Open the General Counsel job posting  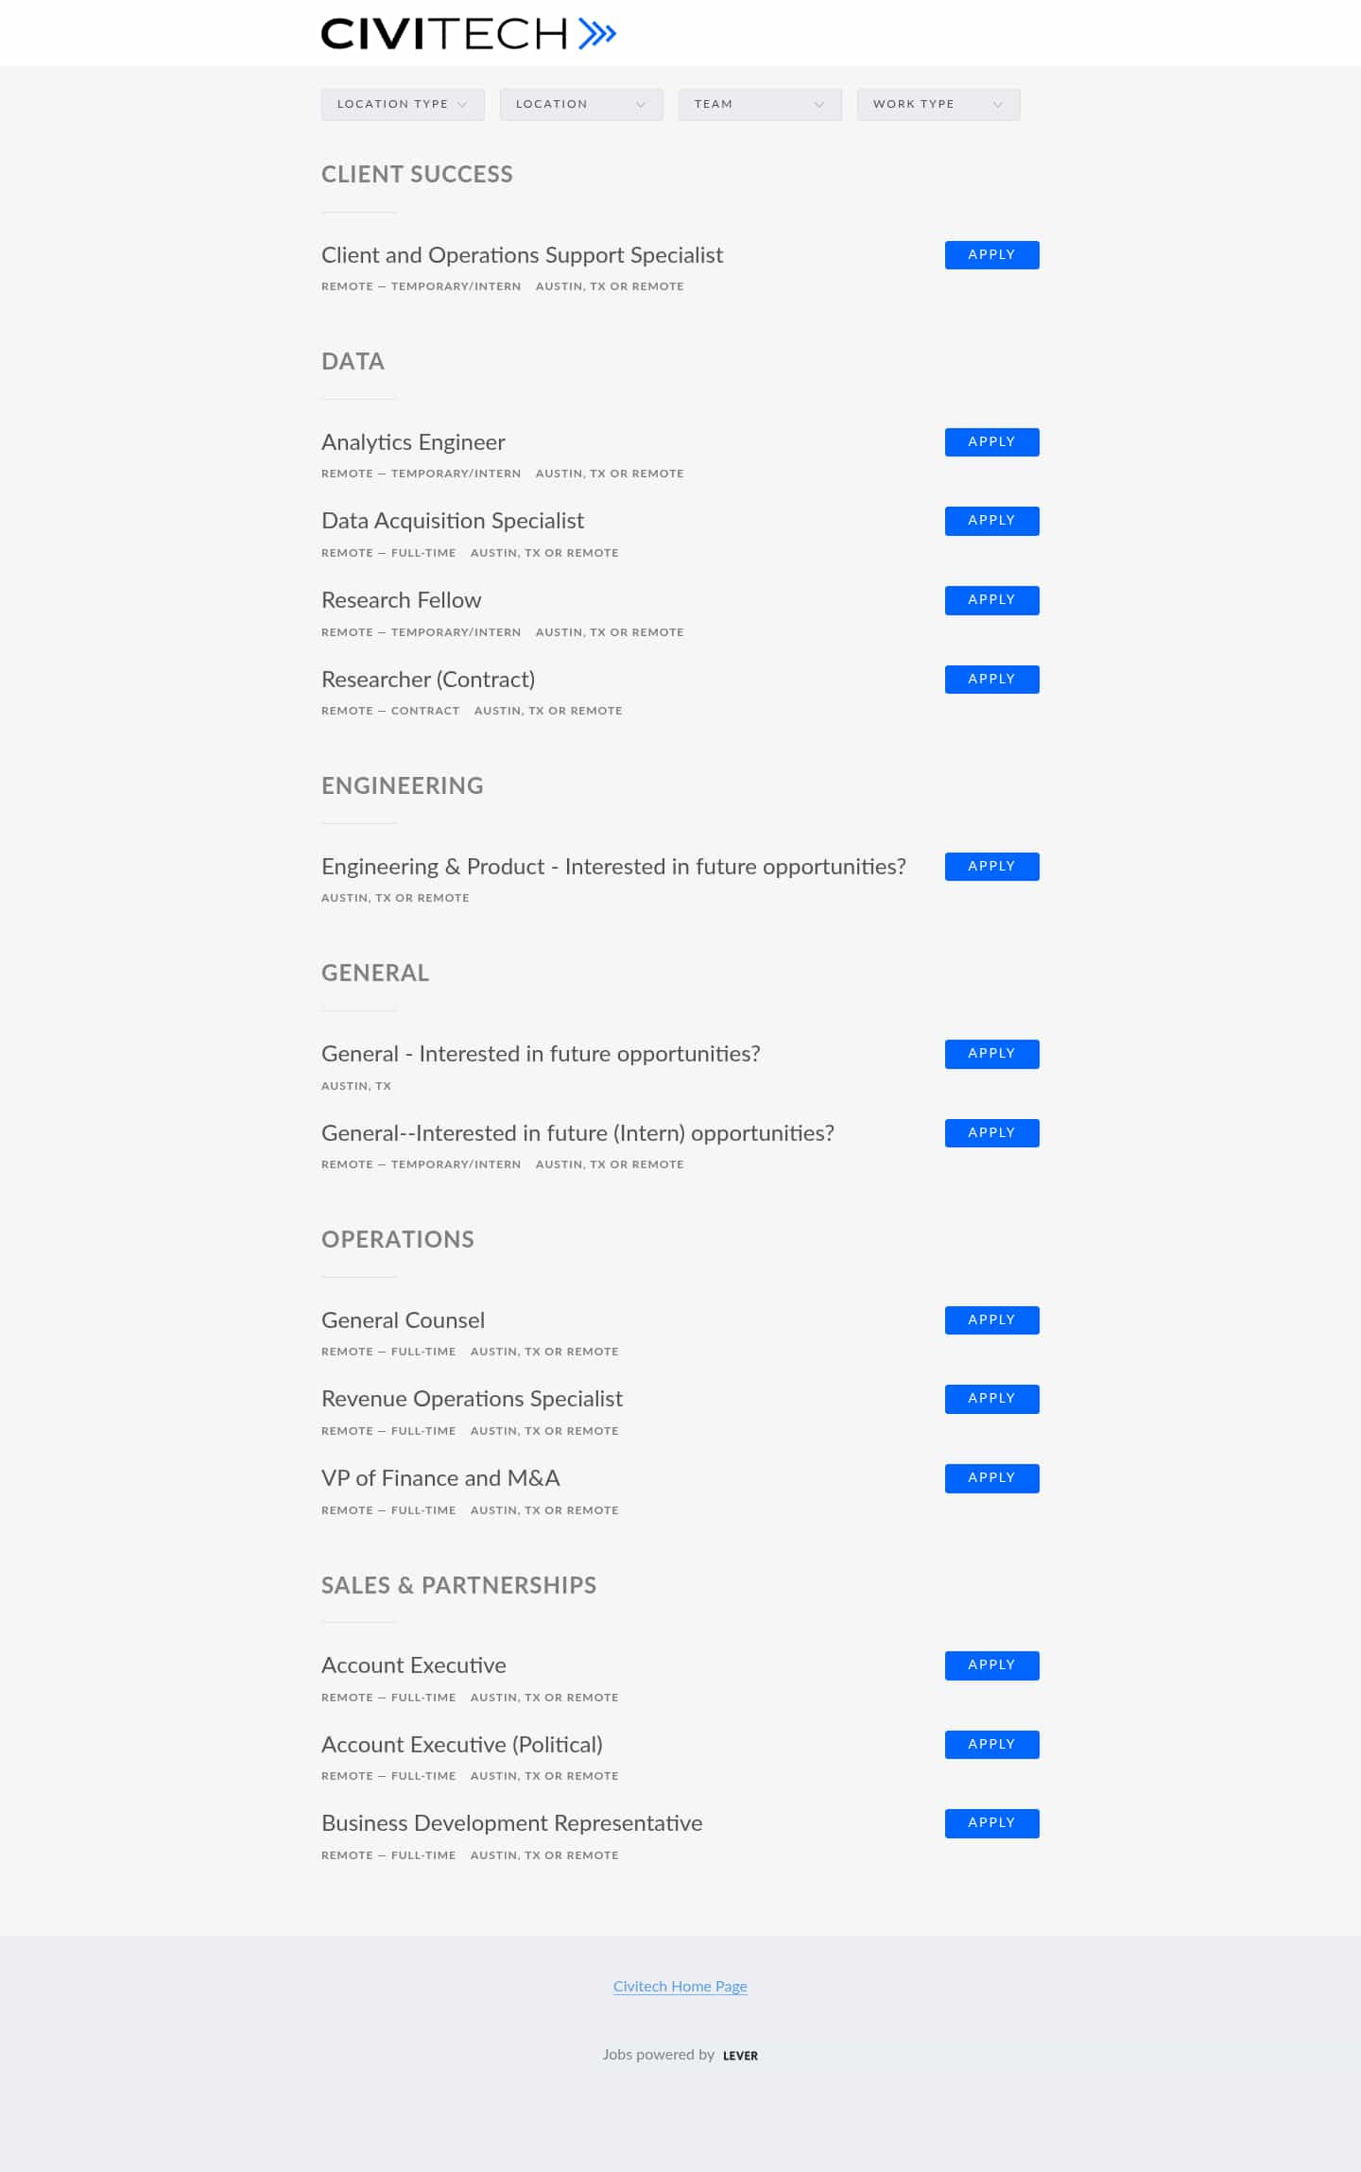pos(403,1320)
